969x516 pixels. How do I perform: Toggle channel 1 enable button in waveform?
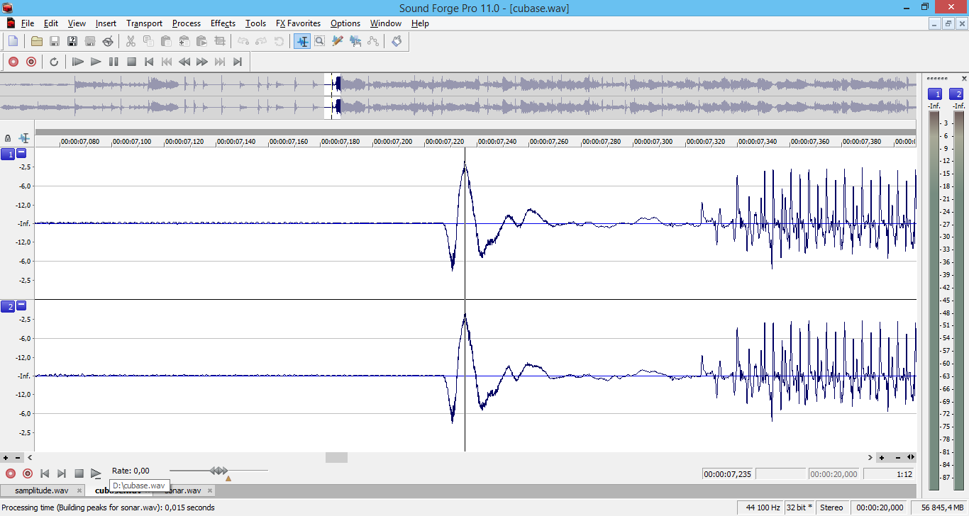pos(8,154)
